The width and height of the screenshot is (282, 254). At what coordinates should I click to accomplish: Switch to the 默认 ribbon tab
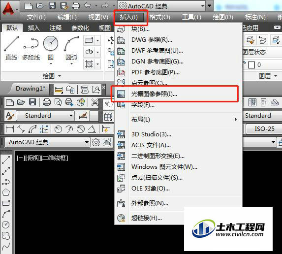click(x=12, y=28)
